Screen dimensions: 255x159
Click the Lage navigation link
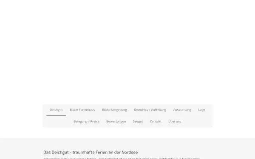coord(201,110)
